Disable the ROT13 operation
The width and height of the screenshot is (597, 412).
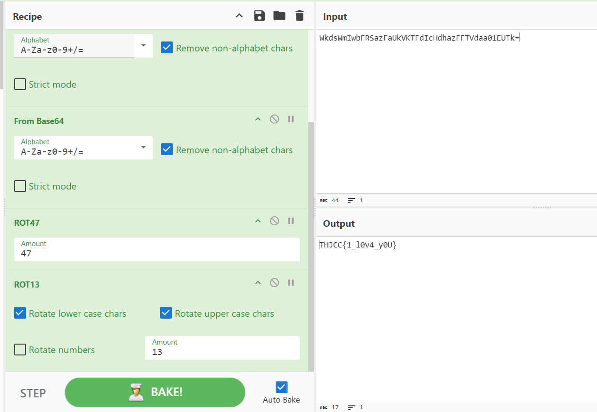pyautogui.click(x=274, y=283)
